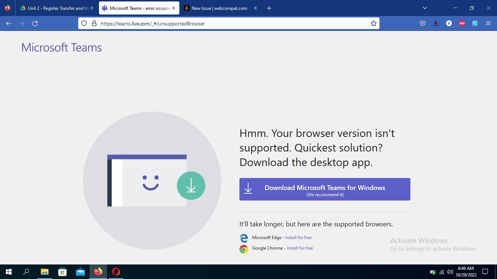Click Install for free for Google Chrome
This screenshot has height=279, width=497.
click(300, 248)
